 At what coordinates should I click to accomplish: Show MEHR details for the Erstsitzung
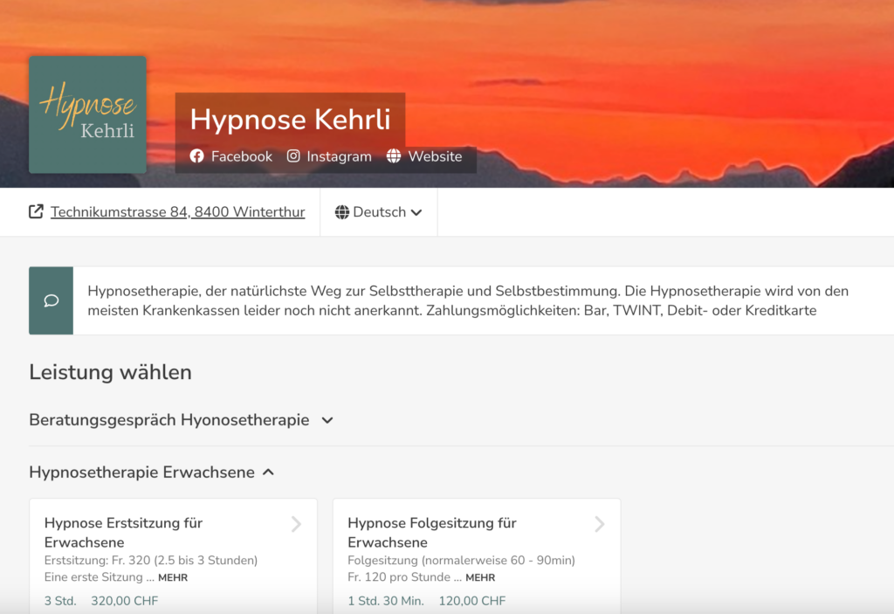172,577
